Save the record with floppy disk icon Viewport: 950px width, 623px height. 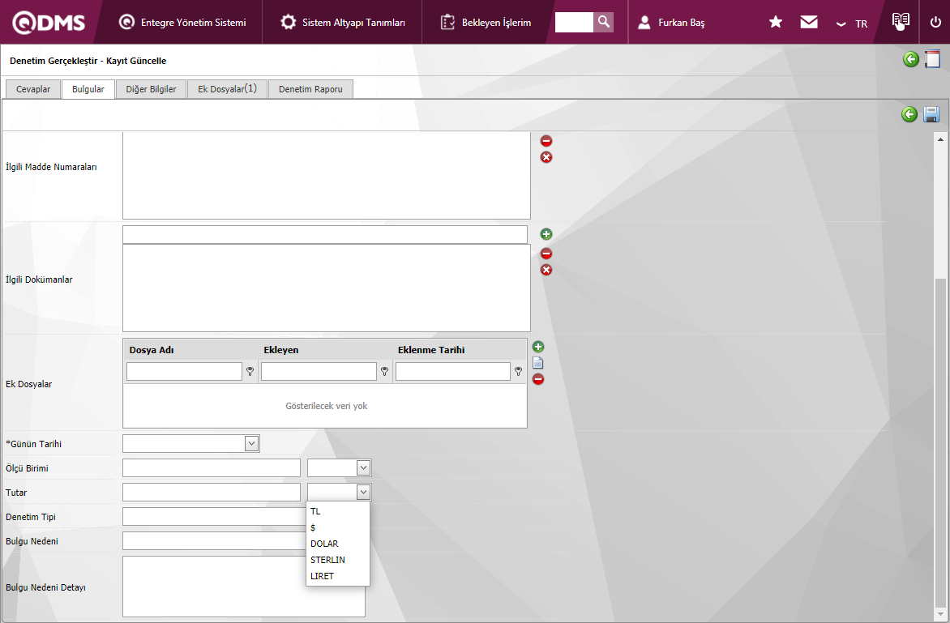931,114
